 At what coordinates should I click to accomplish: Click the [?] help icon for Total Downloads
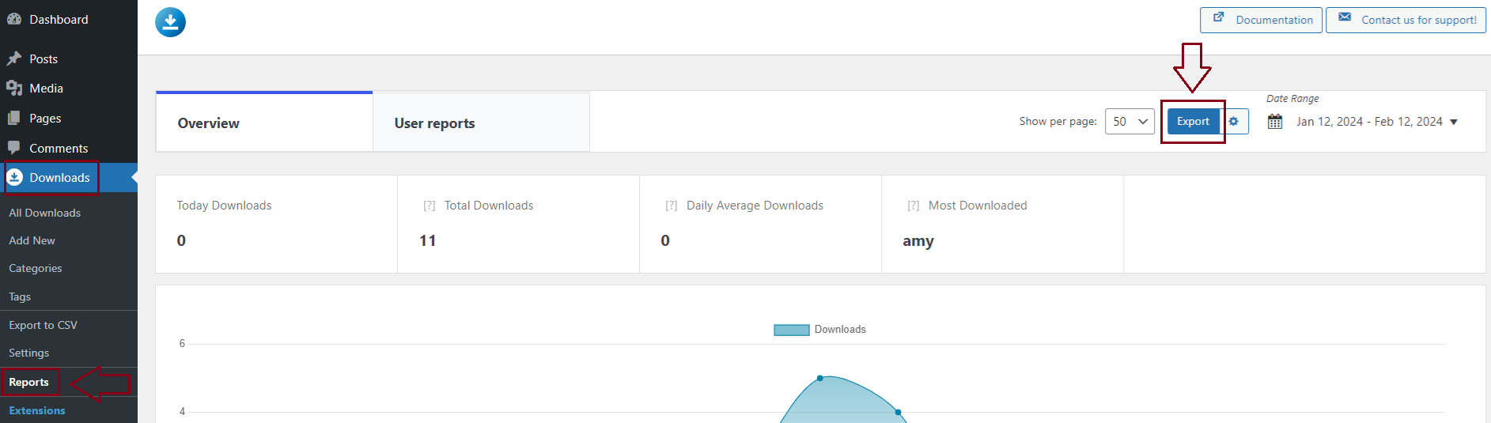430,206
